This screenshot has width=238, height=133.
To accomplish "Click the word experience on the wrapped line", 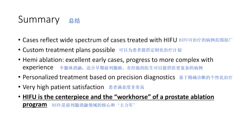I will click(x=38, y=67).
